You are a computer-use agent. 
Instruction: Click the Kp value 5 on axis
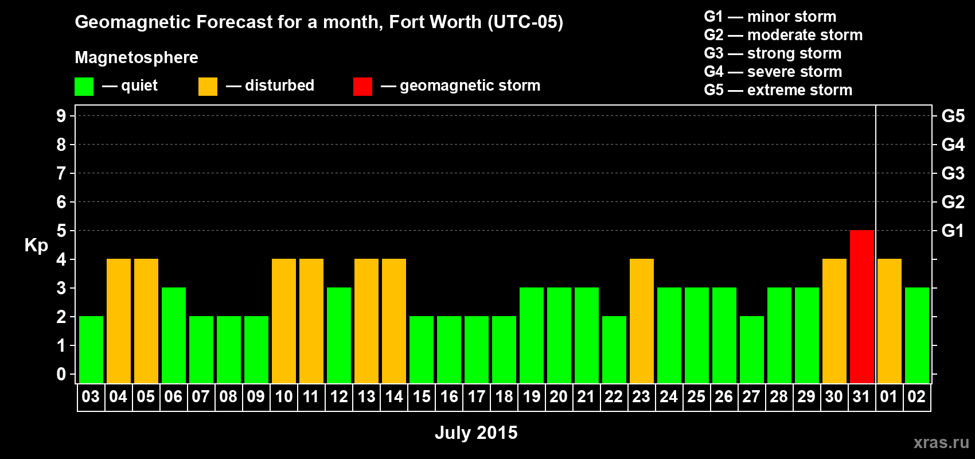coord(61,231)
